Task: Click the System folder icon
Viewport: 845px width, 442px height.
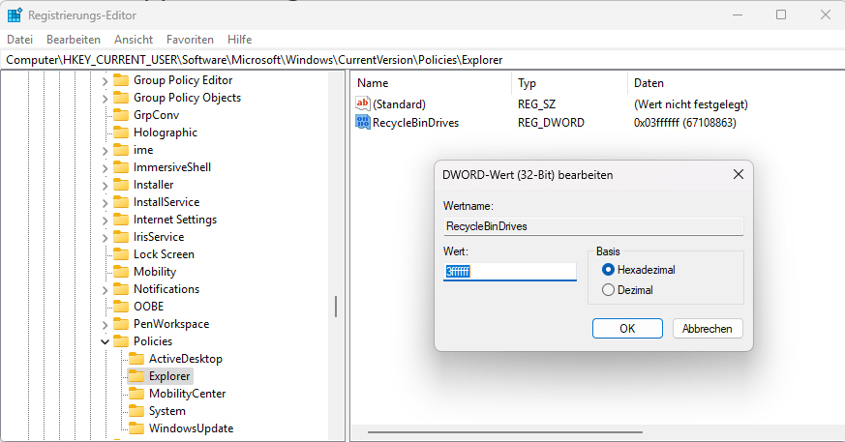Action: (x=136, y=411)
